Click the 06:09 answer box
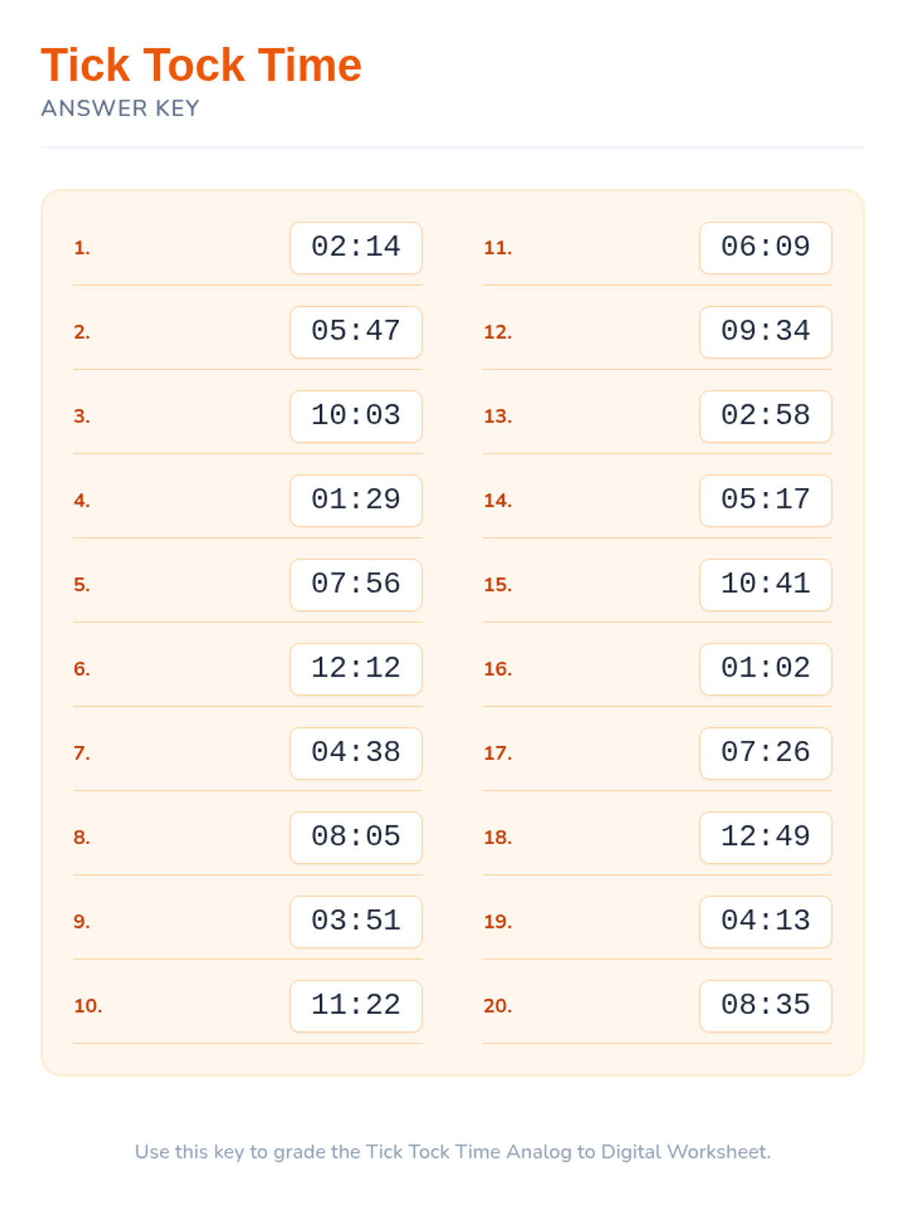Screen dimensions: 905x1207 pos(765,247)
